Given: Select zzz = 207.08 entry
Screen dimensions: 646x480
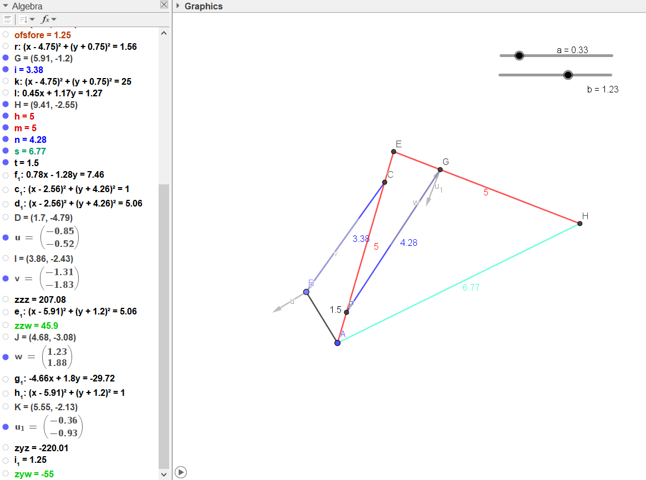Looking at the screenshot, I should click(40, 300).
